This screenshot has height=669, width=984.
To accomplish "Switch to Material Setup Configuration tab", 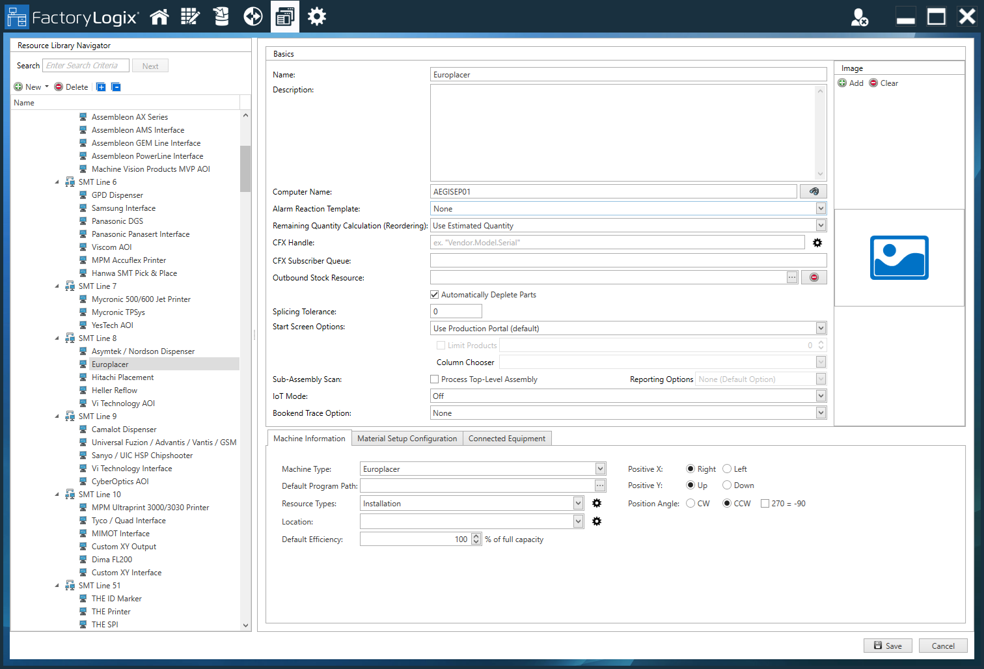I will click(x=407, y=439).
